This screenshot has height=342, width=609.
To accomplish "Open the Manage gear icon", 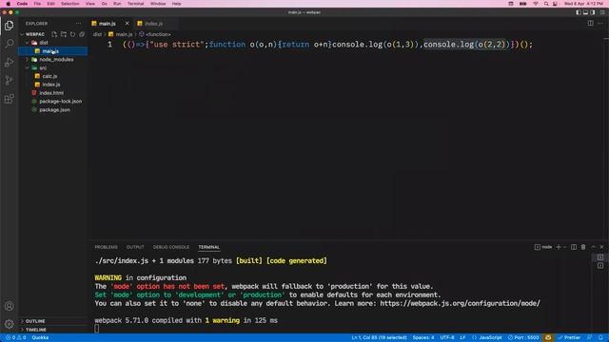I will tap(9, 324).
